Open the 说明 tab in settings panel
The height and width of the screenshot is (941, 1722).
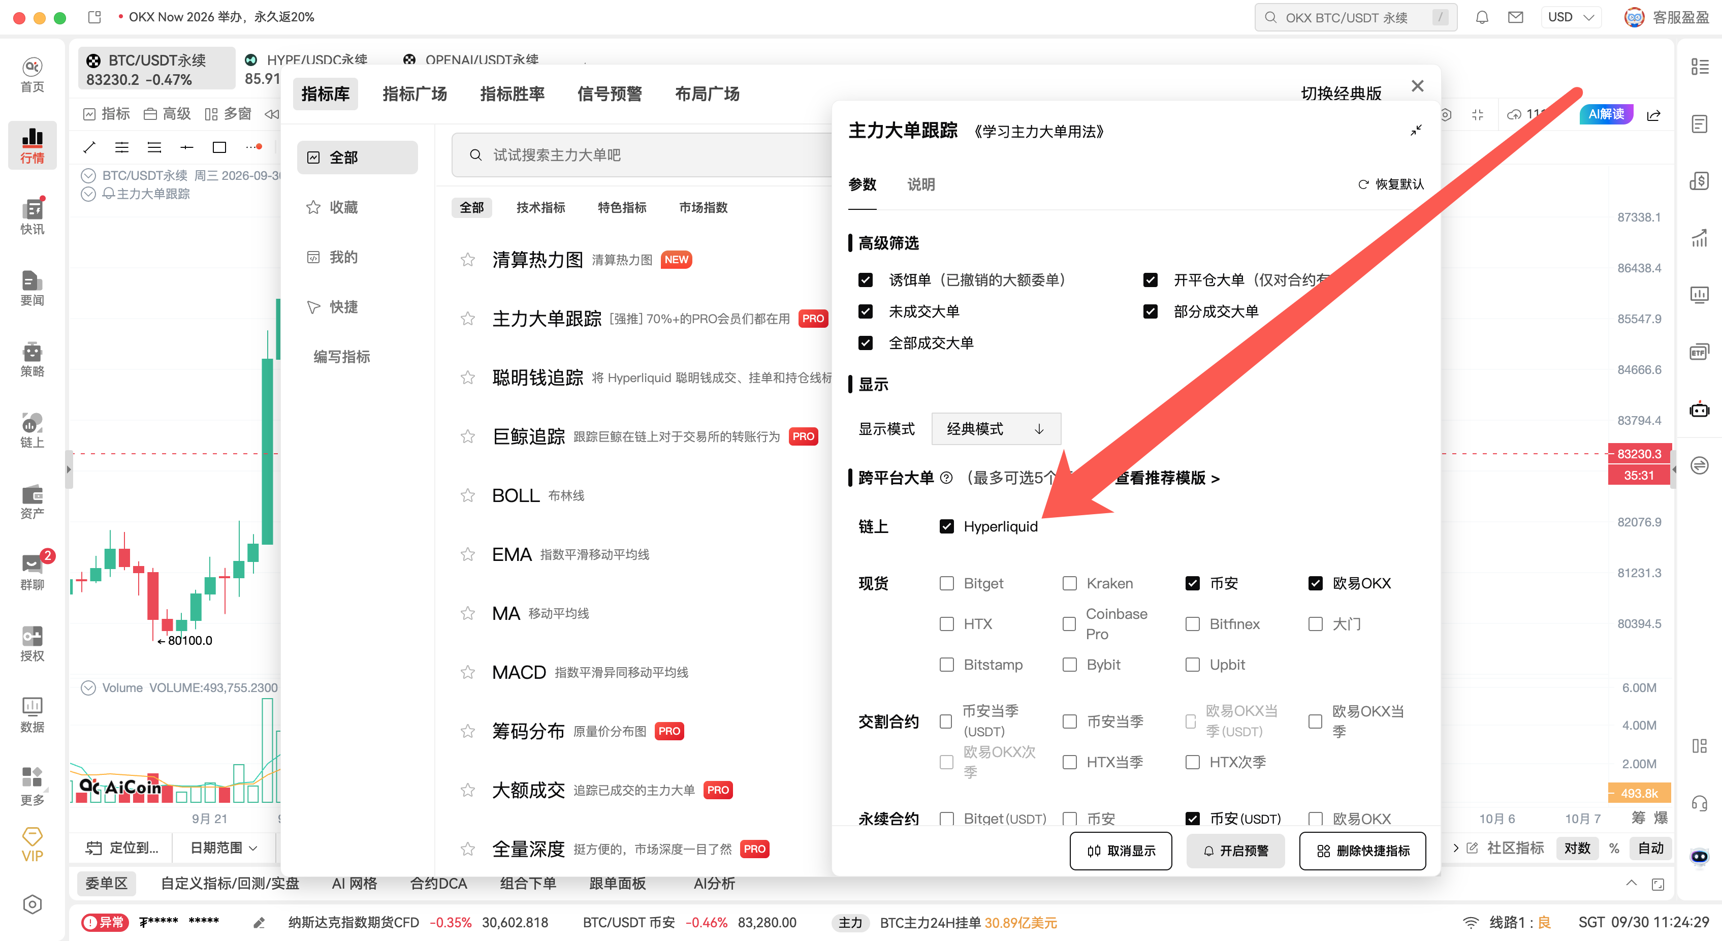(x=921, y=184)
